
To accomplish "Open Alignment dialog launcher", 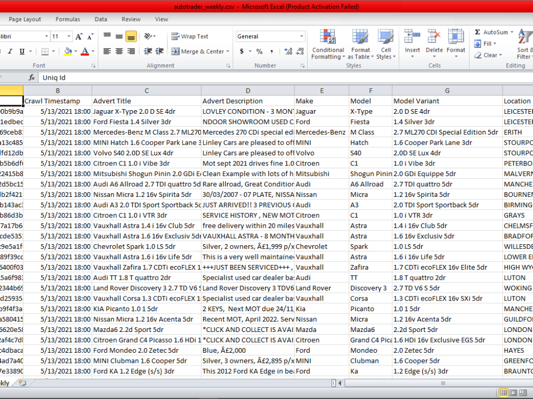I will 228,66.
